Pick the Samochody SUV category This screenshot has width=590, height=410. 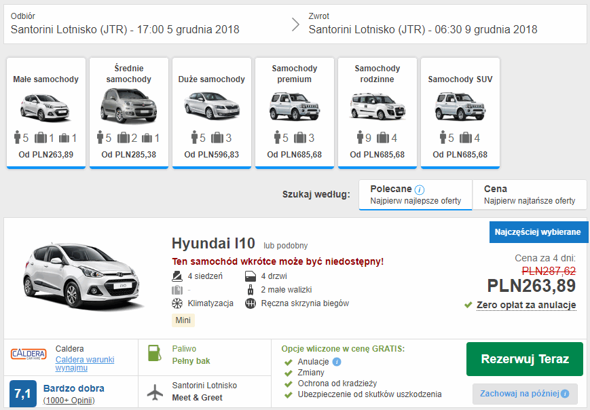pyautogui.click(x=460, y=113)
